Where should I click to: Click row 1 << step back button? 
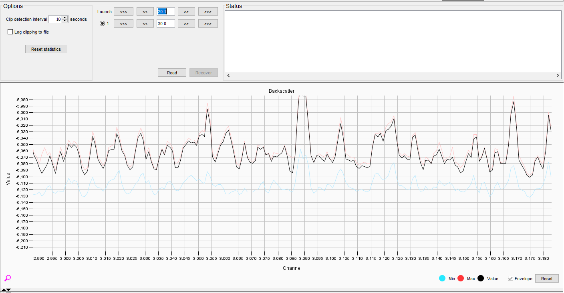click(x=145, y=24)
